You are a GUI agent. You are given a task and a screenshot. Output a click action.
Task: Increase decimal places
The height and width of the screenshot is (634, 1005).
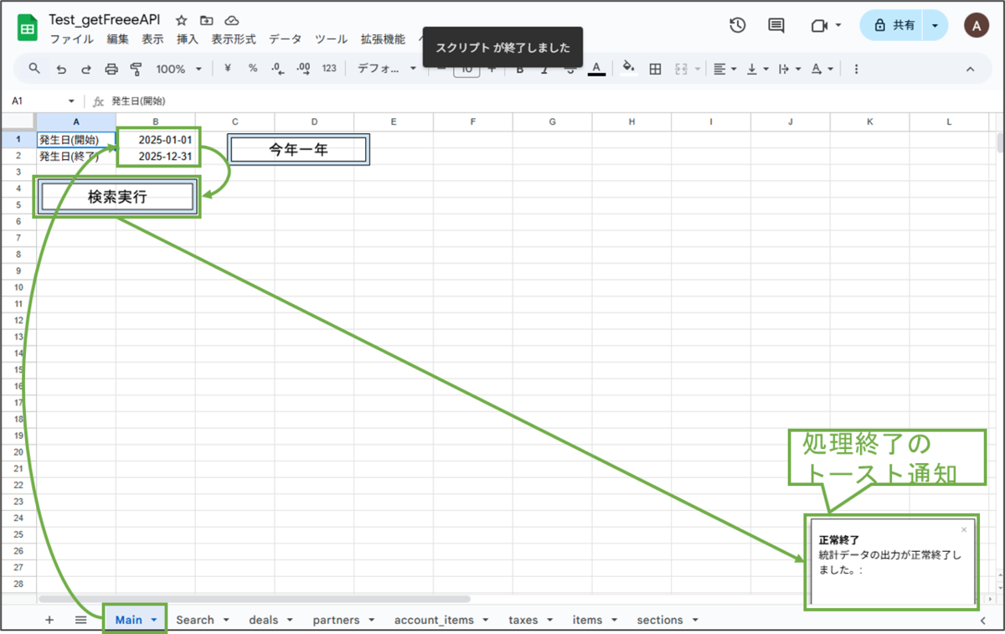(303, 69)
